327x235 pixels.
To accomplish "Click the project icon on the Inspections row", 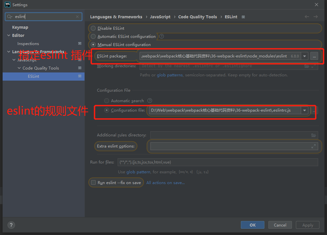I will pos(80,43).
